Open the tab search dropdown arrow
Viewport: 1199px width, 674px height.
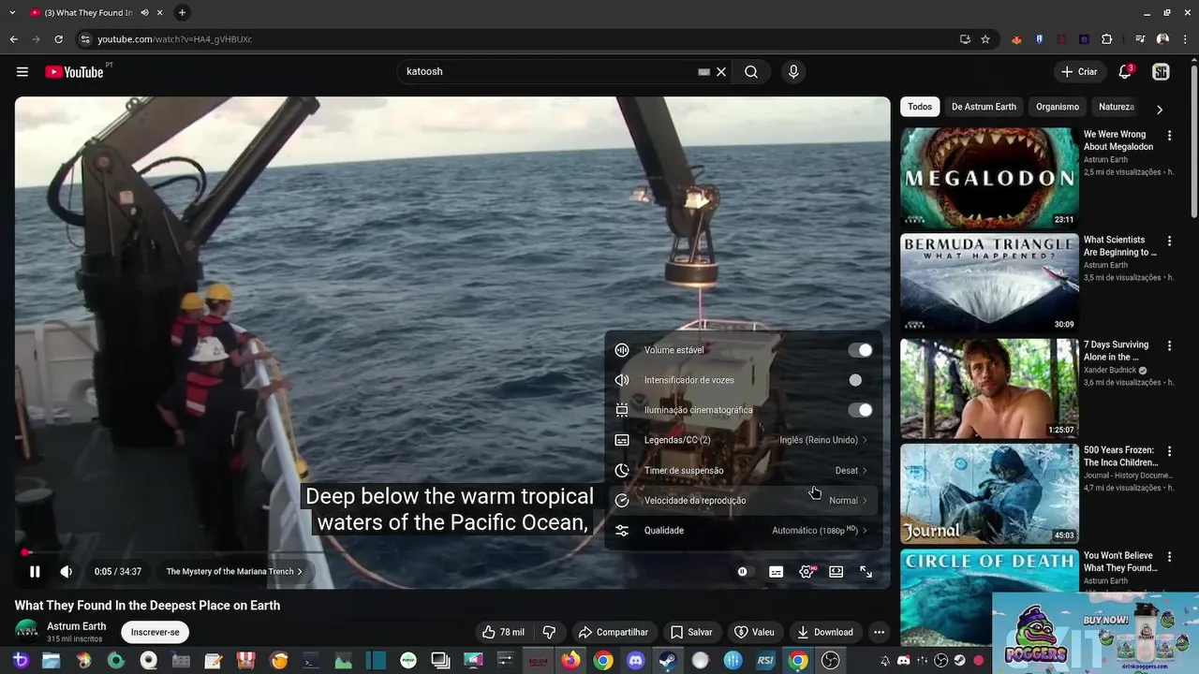click(10, 13)
